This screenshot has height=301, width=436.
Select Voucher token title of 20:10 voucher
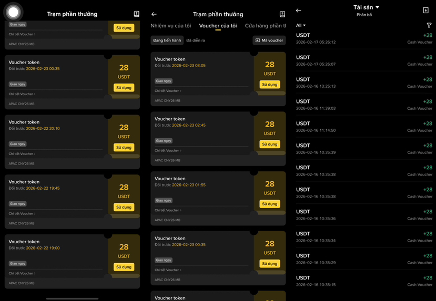pyautogui.click(x=24, y=122)
